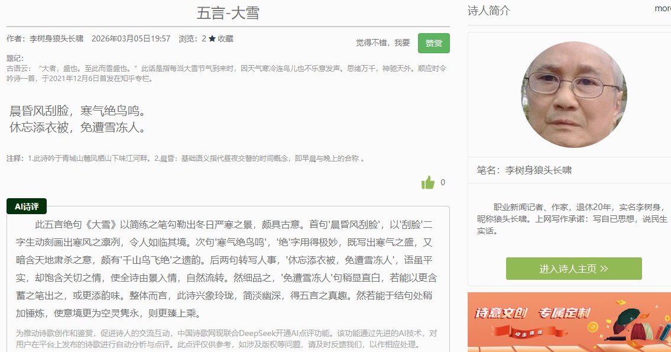The width and height of the screenshot is (671, 352).
Task: Click author name 李树身狼头长啸 in the byline
Action: pyautogui.click(x=56, y=39)
